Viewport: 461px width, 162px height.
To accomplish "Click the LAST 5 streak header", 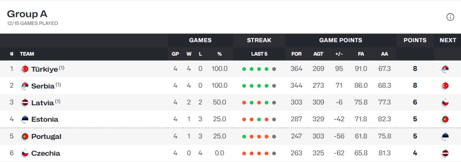I will pos(259,54).
